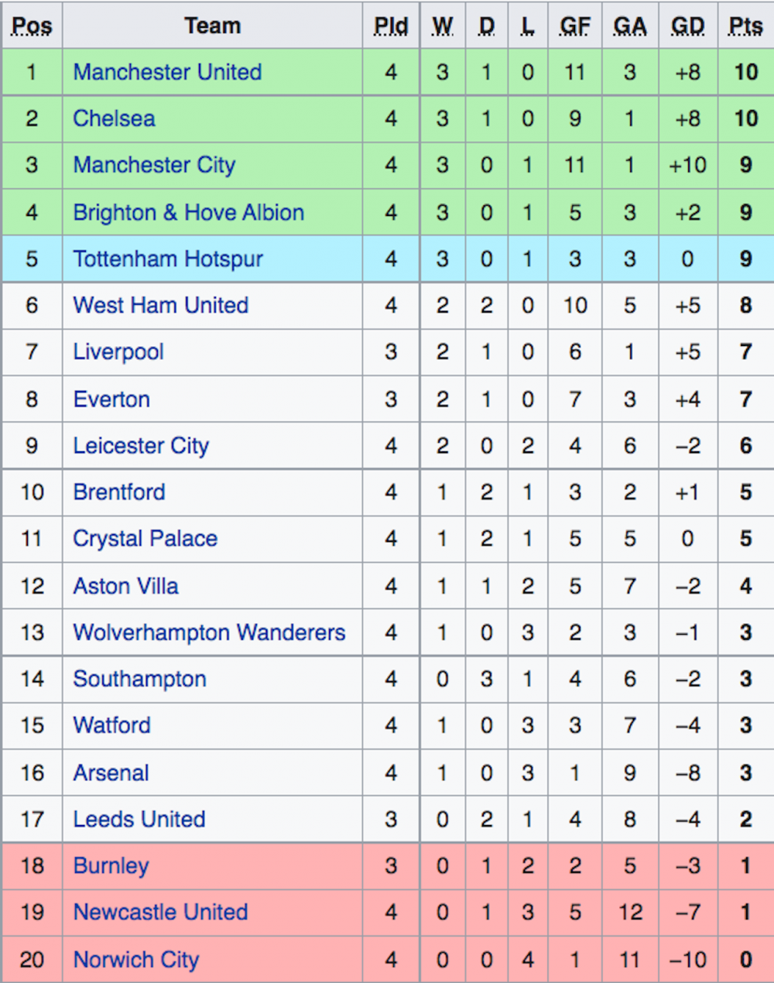The image size is (774, 983).
Task: Open the Brentford team page
Action: point(119,492)
